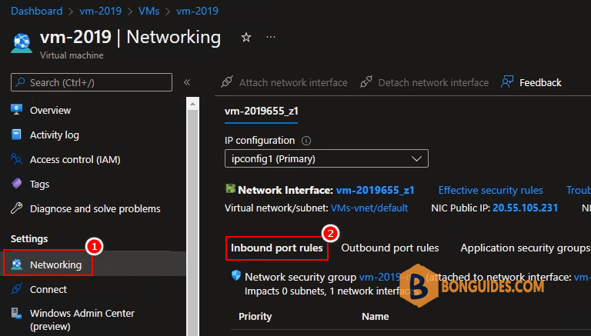The width and height of the screenshot is (591, 336).
Task: Collapse the sidebar with the double chevron
Action: pos(187,82)
